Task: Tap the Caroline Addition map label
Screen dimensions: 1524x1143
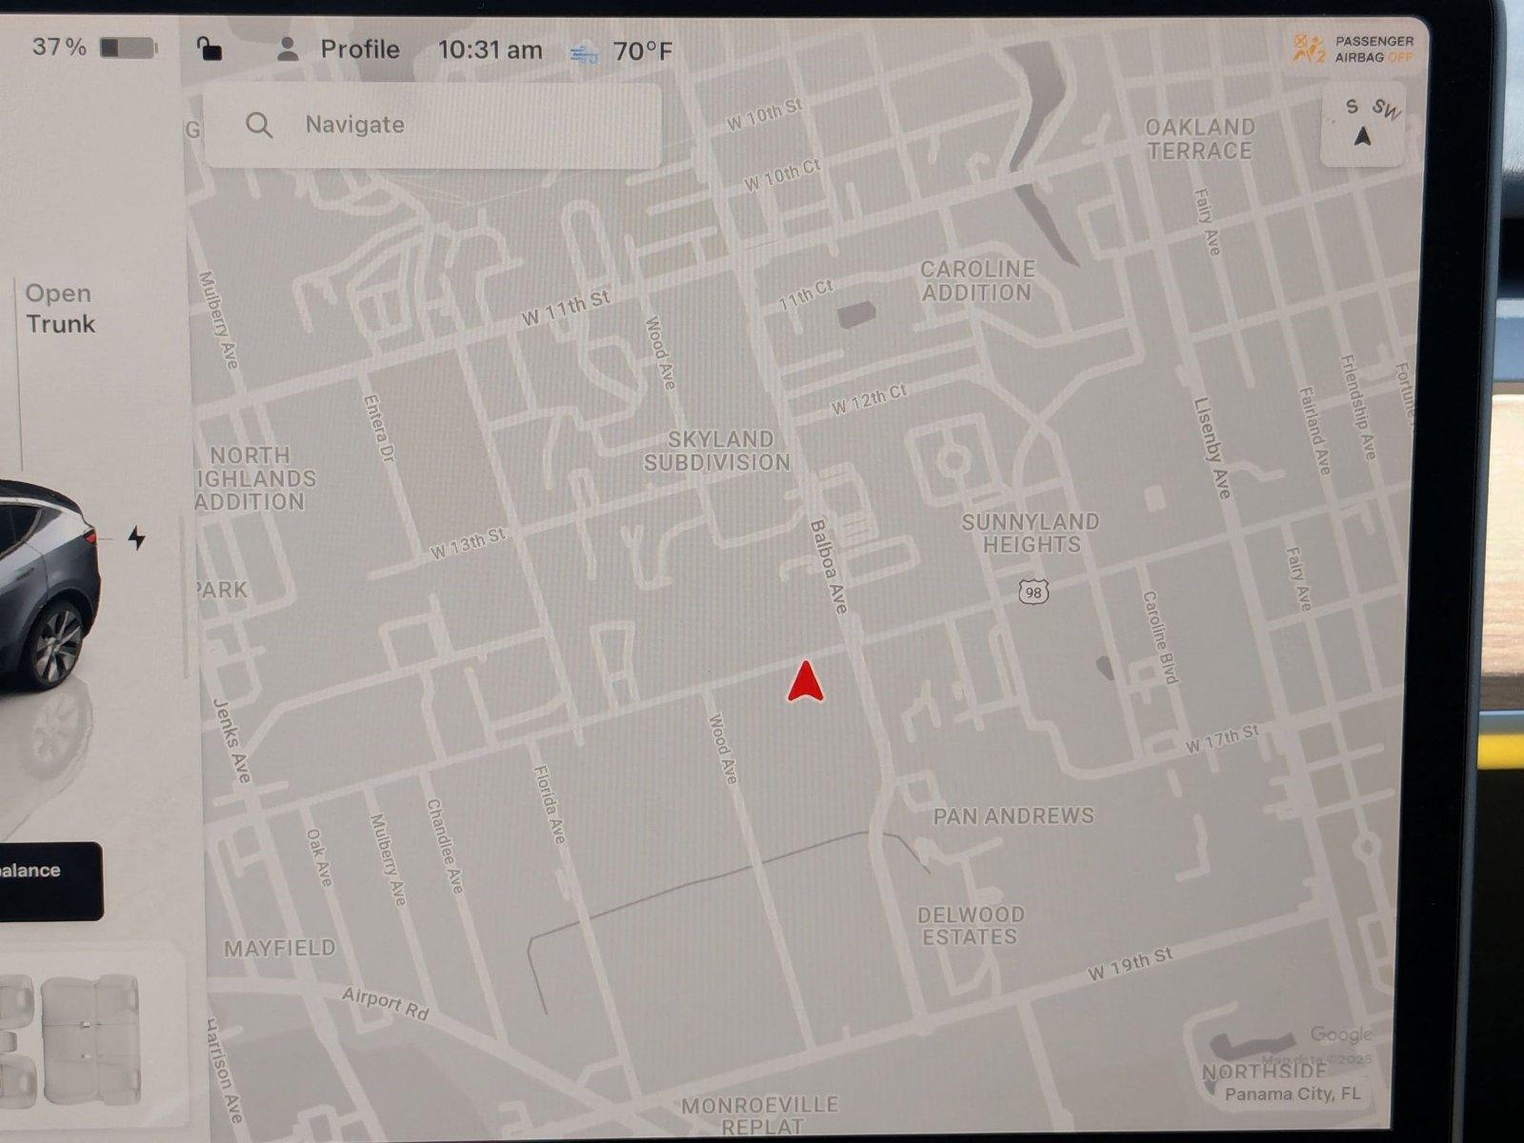Action: (977, 281)
